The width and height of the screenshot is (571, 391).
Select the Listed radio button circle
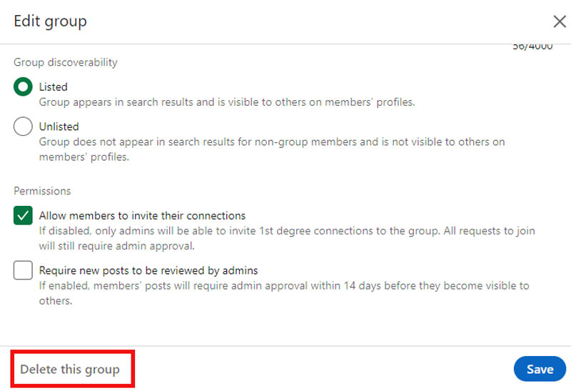click(x=23, y=86)
